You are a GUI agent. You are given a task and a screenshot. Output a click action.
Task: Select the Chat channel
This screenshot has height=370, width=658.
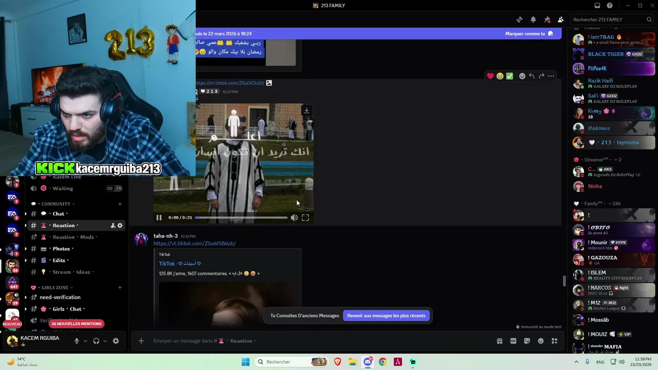click(76, 214)
